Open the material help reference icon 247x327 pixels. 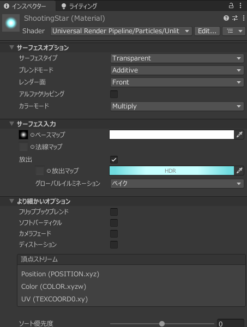pyautogui.click(x=226, y=18)
